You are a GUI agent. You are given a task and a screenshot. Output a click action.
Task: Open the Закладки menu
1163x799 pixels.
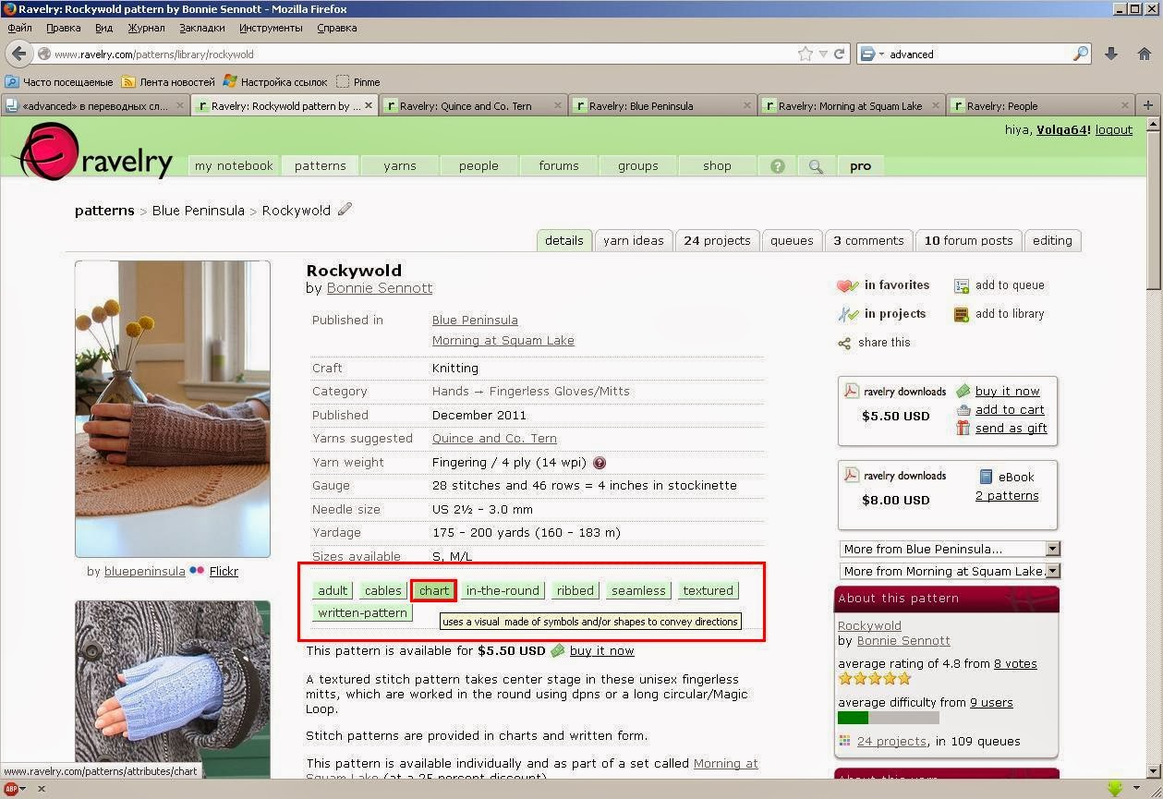coord(201,28)
